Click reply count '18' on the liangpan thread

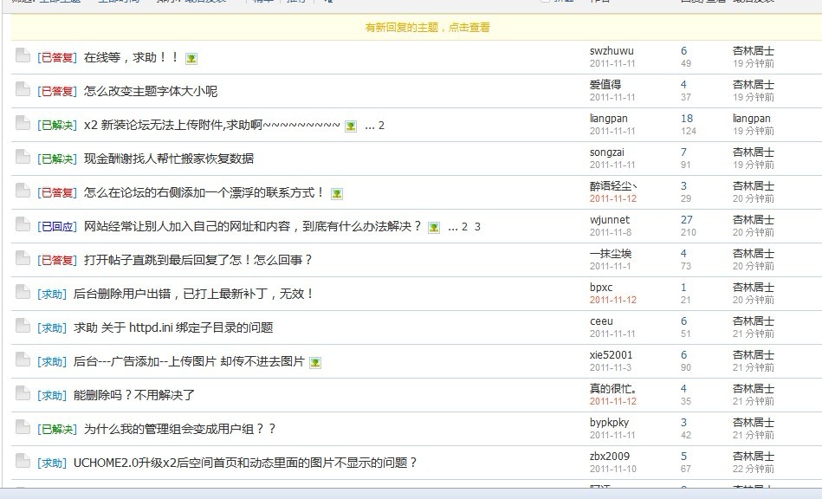click(x=687, y=119)
